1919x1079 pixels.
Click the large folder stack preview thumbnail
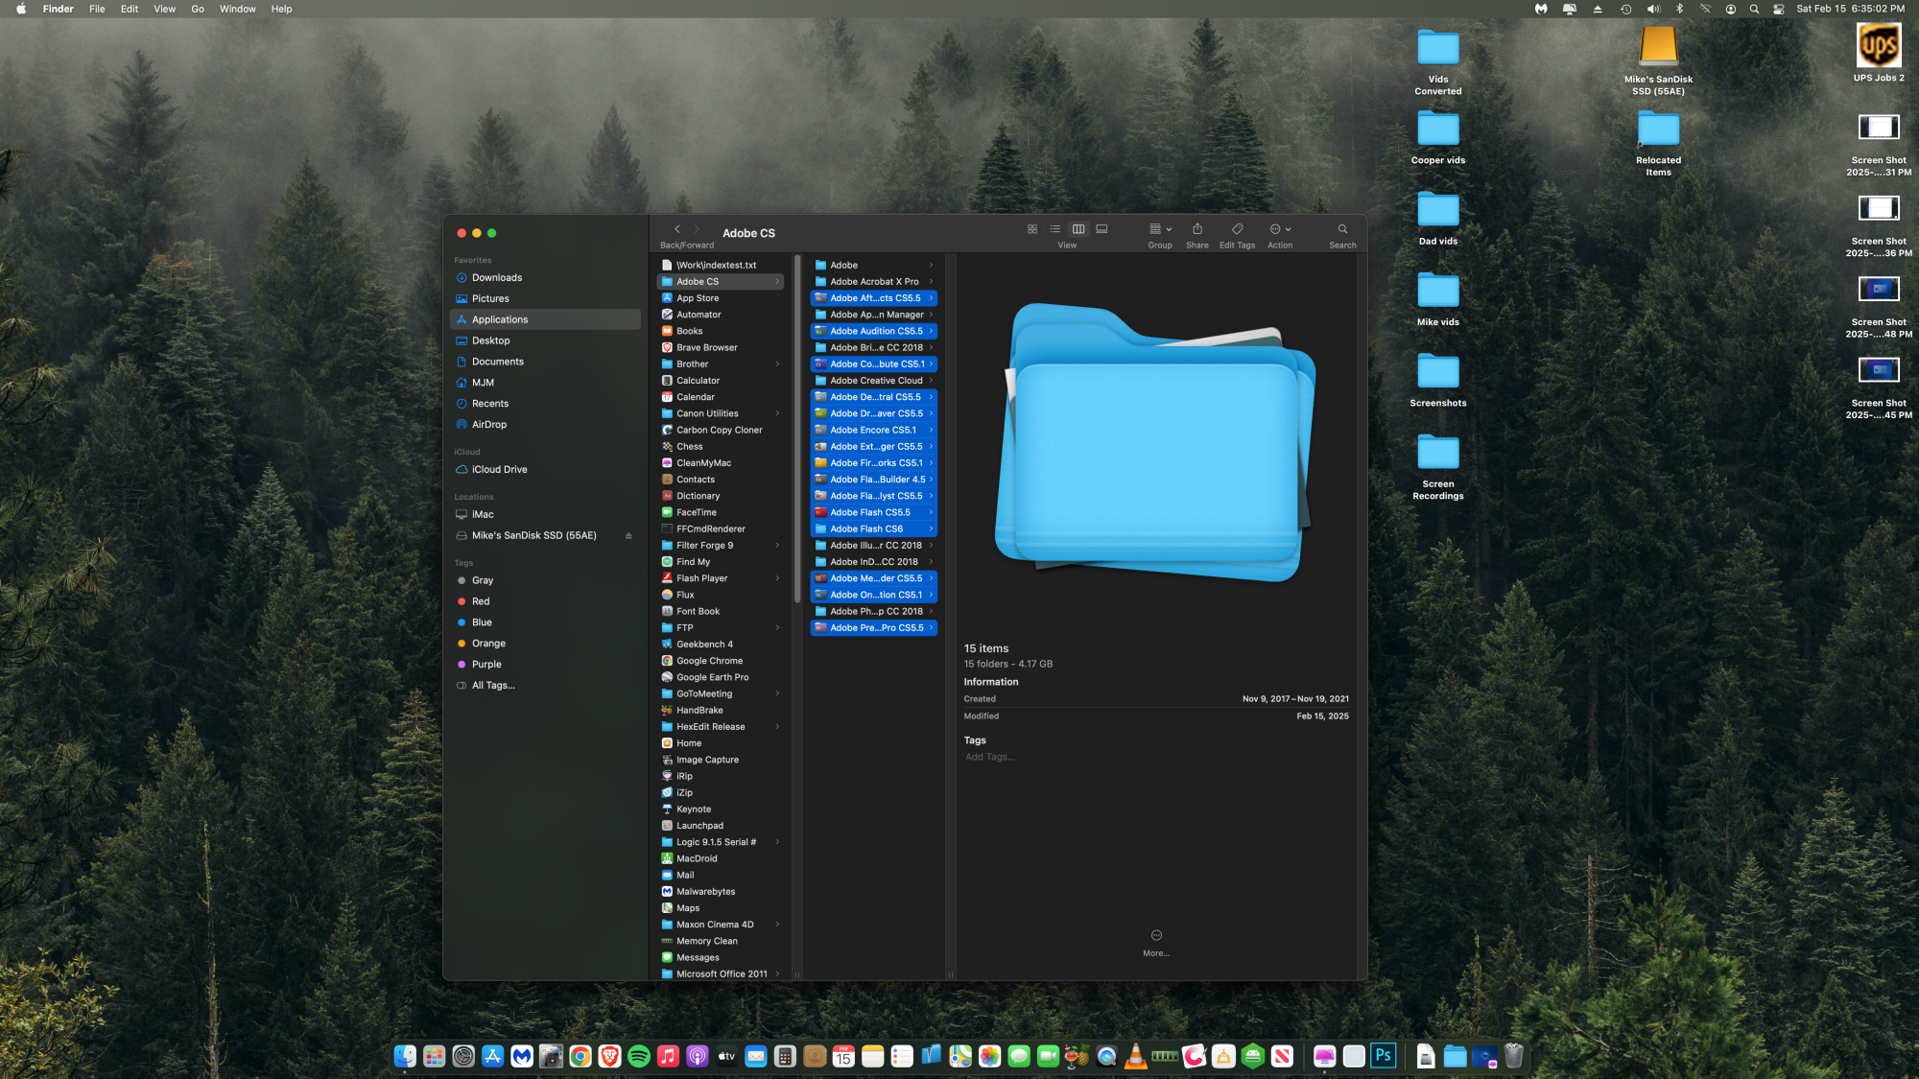1155,443
